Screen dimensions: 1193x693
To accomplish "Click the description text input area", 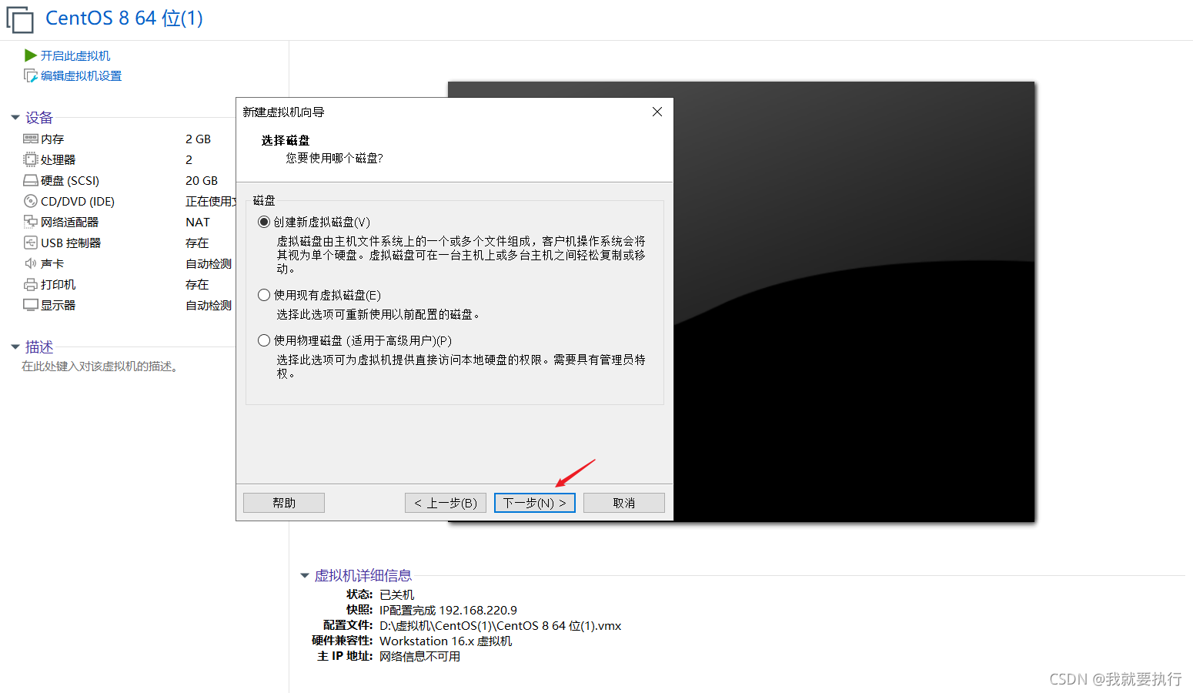I will coord(100,367).
